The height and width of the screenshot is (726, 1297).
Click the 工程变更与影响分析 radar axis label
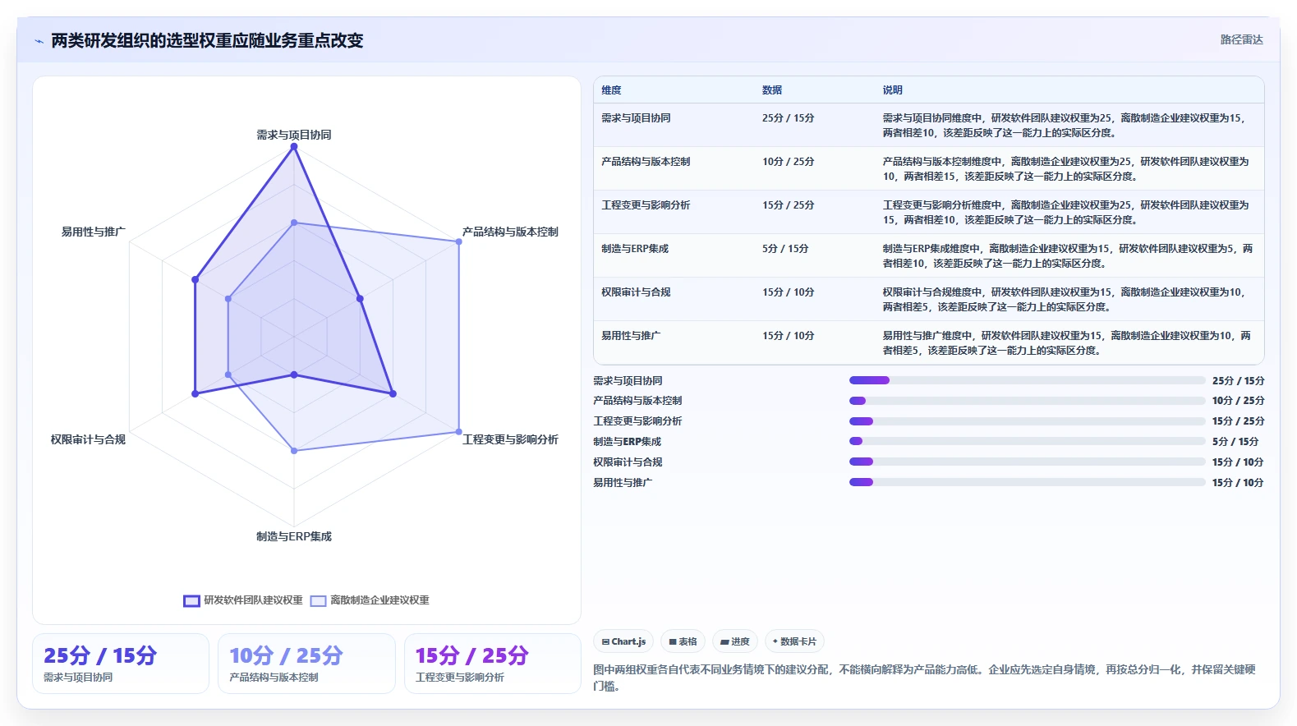(510, 439)
